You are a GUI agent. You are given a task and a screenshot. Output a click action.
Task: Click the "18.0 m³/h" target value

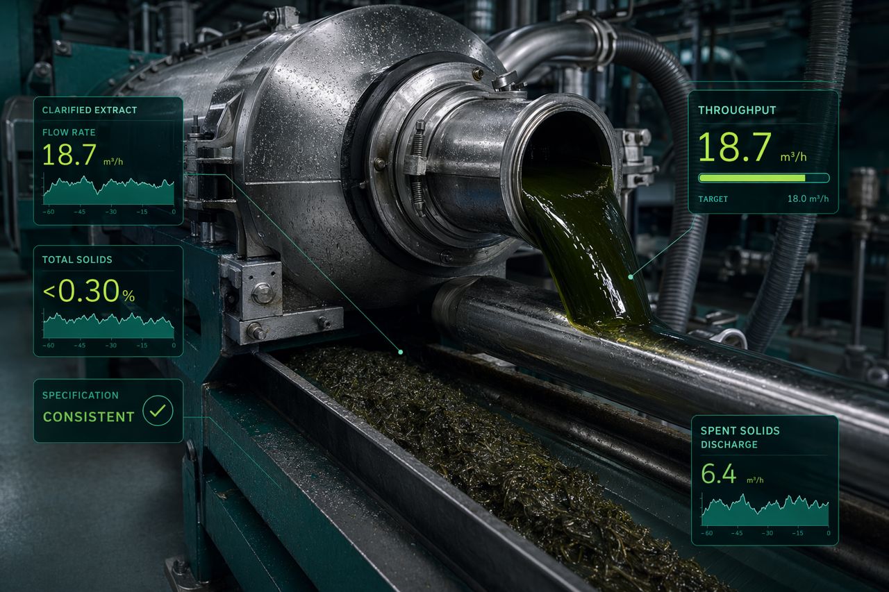click(808, 199)
